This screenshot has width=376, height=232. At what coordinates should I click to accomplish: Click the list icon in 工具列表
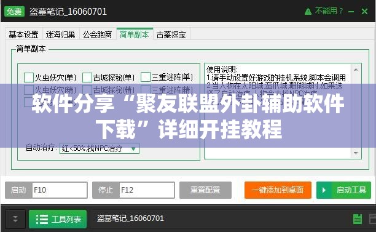[x=42, y=219]
